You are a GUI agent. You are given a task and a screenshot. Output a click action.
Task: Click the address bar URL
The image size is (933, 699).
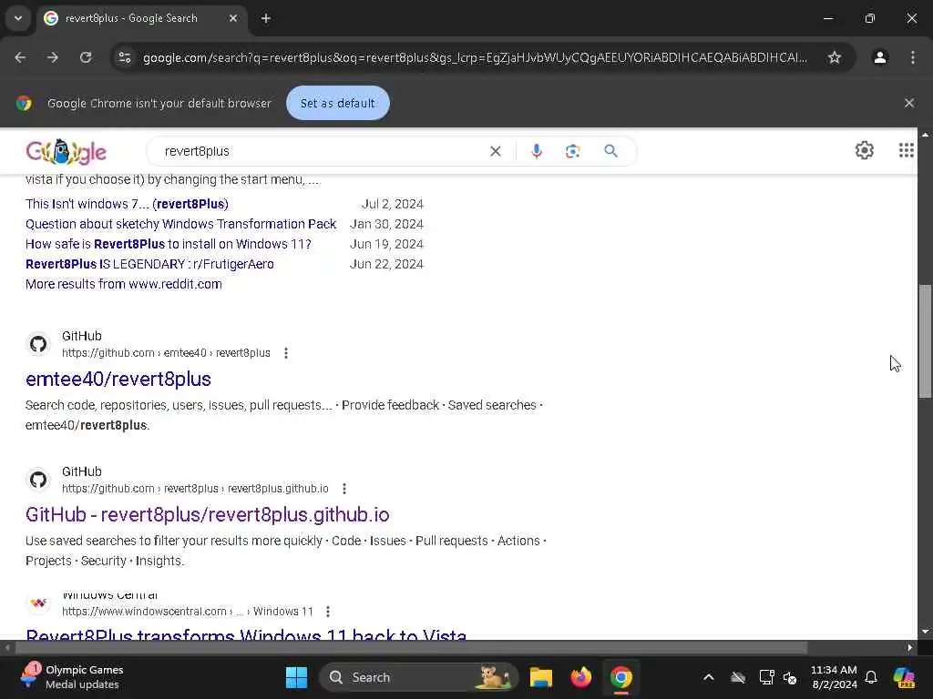[475, 57]
